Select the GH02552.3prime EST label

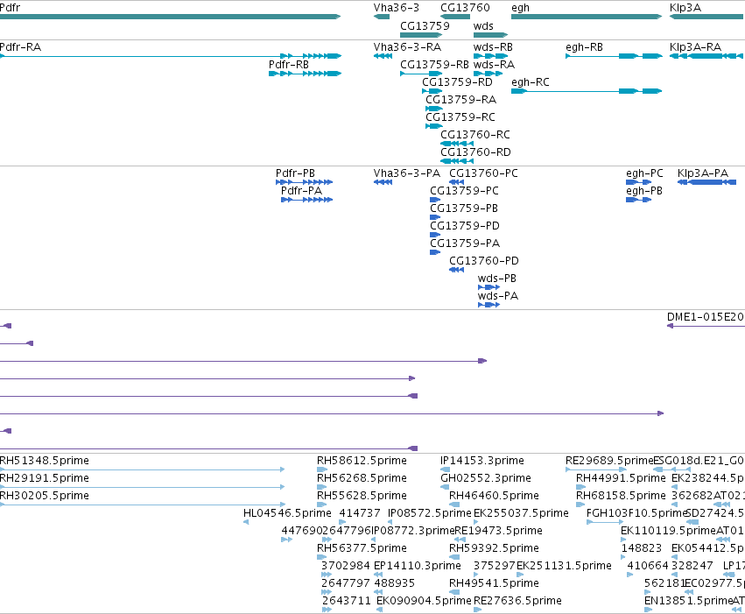coord(486,478)
